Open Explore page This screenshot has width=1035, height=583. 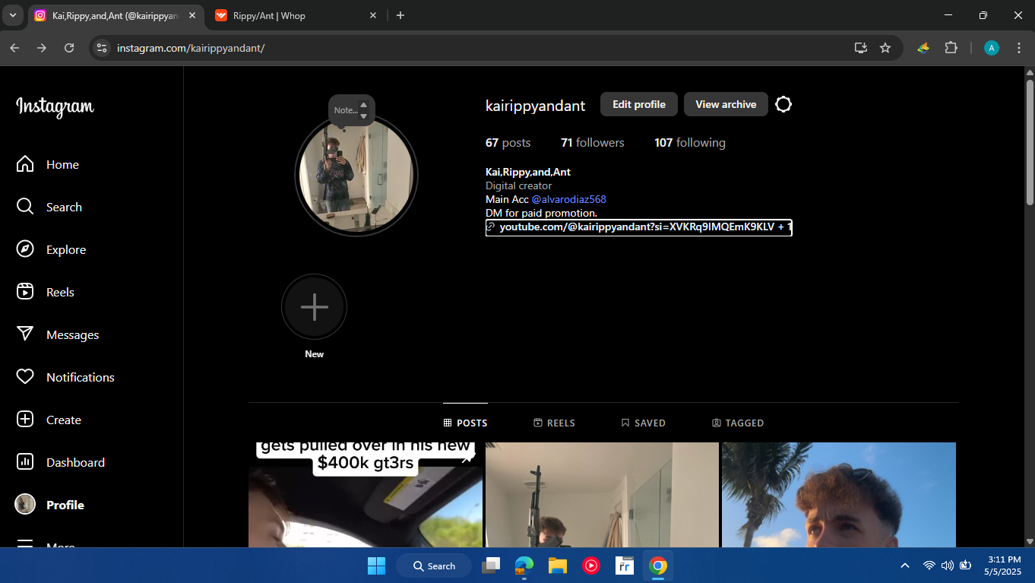(51, 249)
